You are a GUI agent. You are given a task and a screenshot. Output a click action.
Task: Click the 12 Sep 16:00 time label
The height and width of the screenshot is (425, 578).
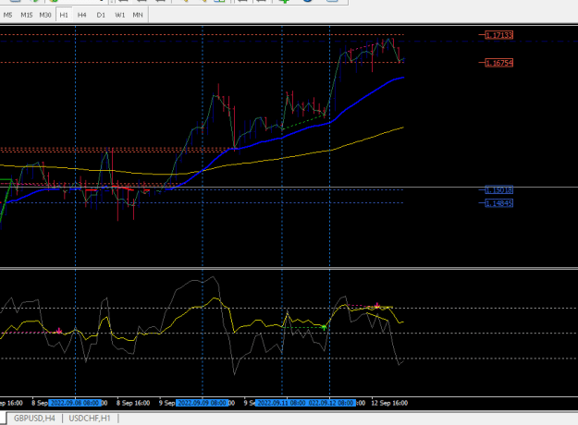(x=389, y=403)
